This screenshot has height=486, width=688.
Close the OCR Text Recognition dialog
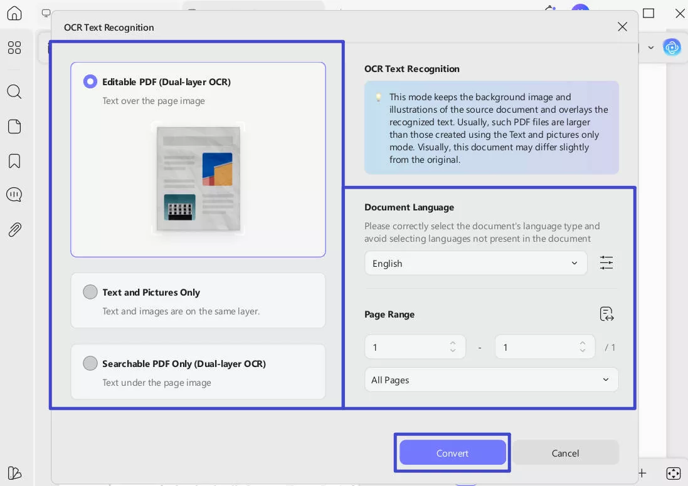point(622,27)
